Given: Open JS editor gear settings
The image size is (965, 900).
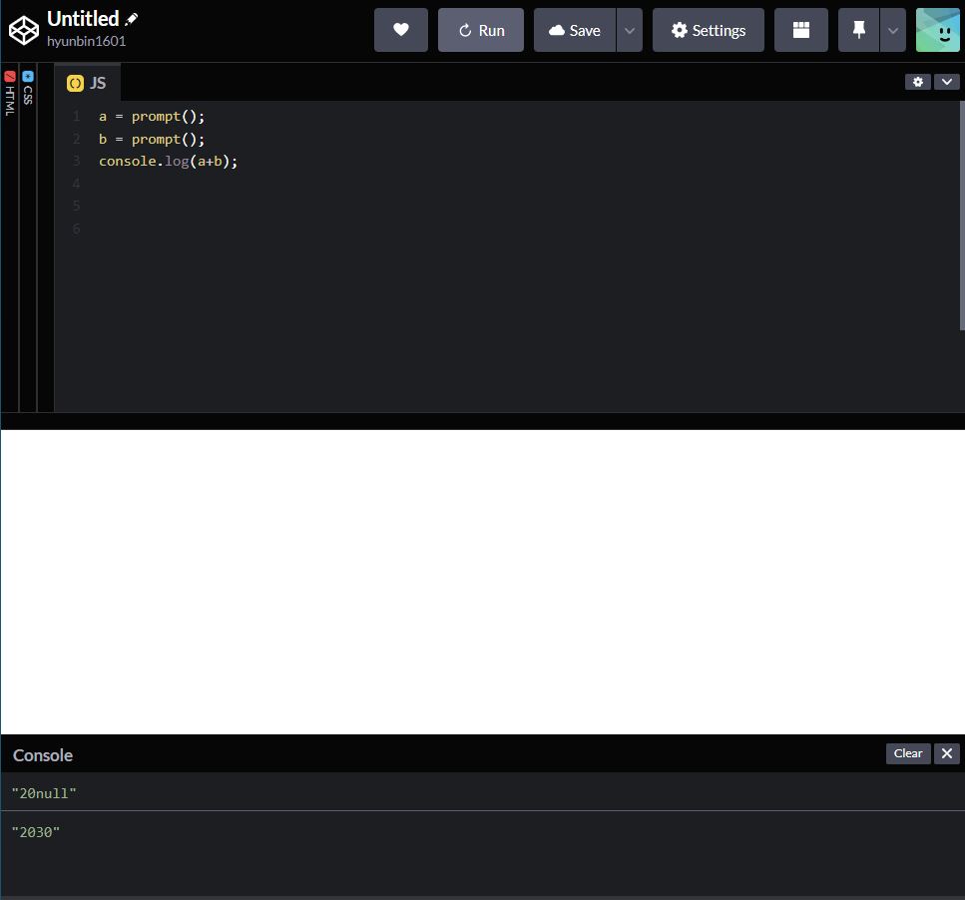Looking at the screenshot, I should pos(918,81).
